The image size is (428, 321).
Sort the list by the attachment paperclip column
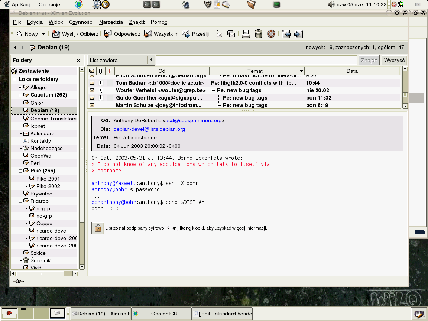tap(101, 71)
